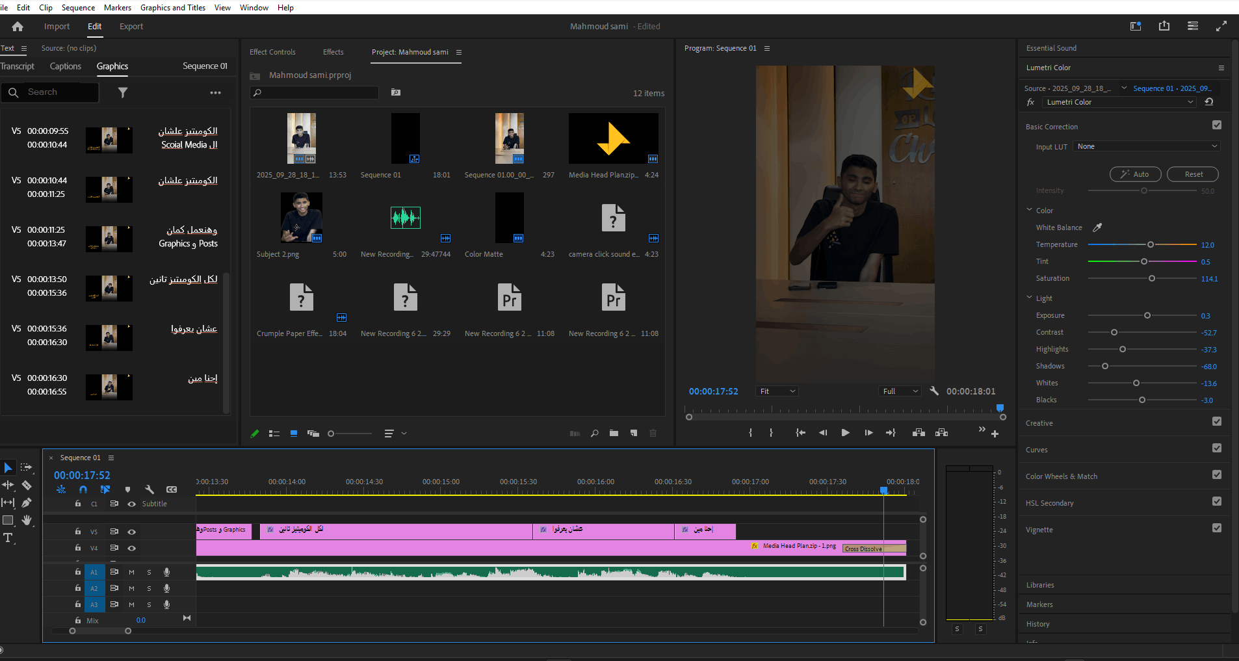Open the Fit zoom level dropdown
The height and width of the screenshot is (661, 1239).
click(x=777, y=391)
